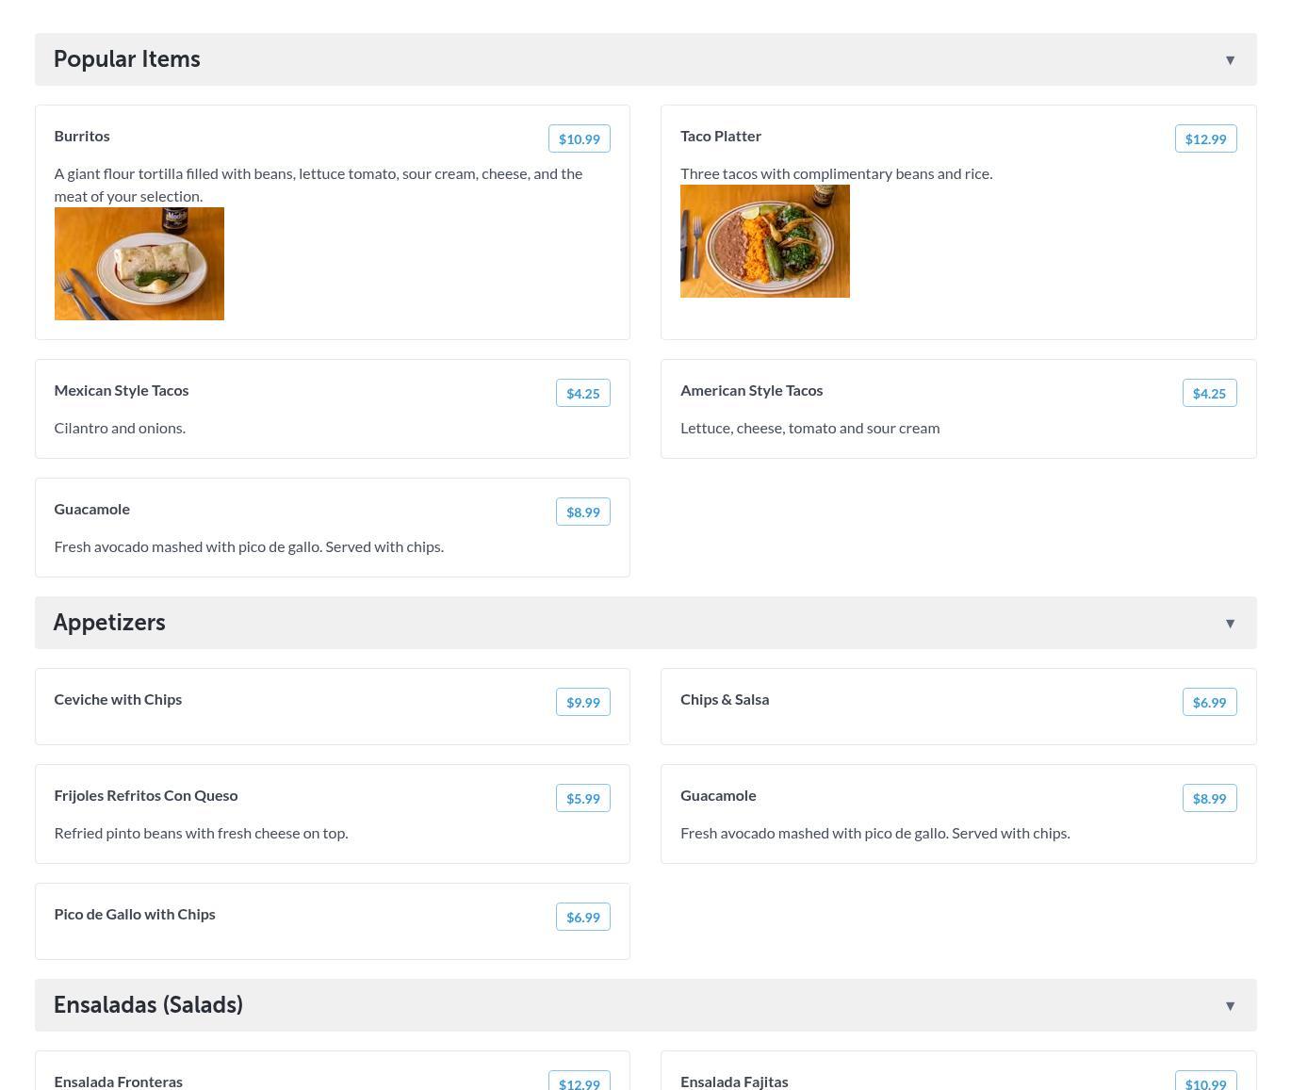This screenshot has height=1090, width=1291.
Task: Add Taco Platter via $12.99 button
Action: [x=1205, y=138]
